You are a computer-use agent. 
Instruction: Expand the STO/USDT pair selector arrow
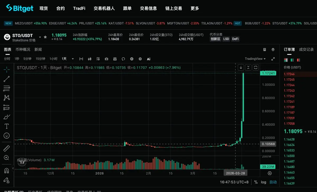click(x=40, y=37)
